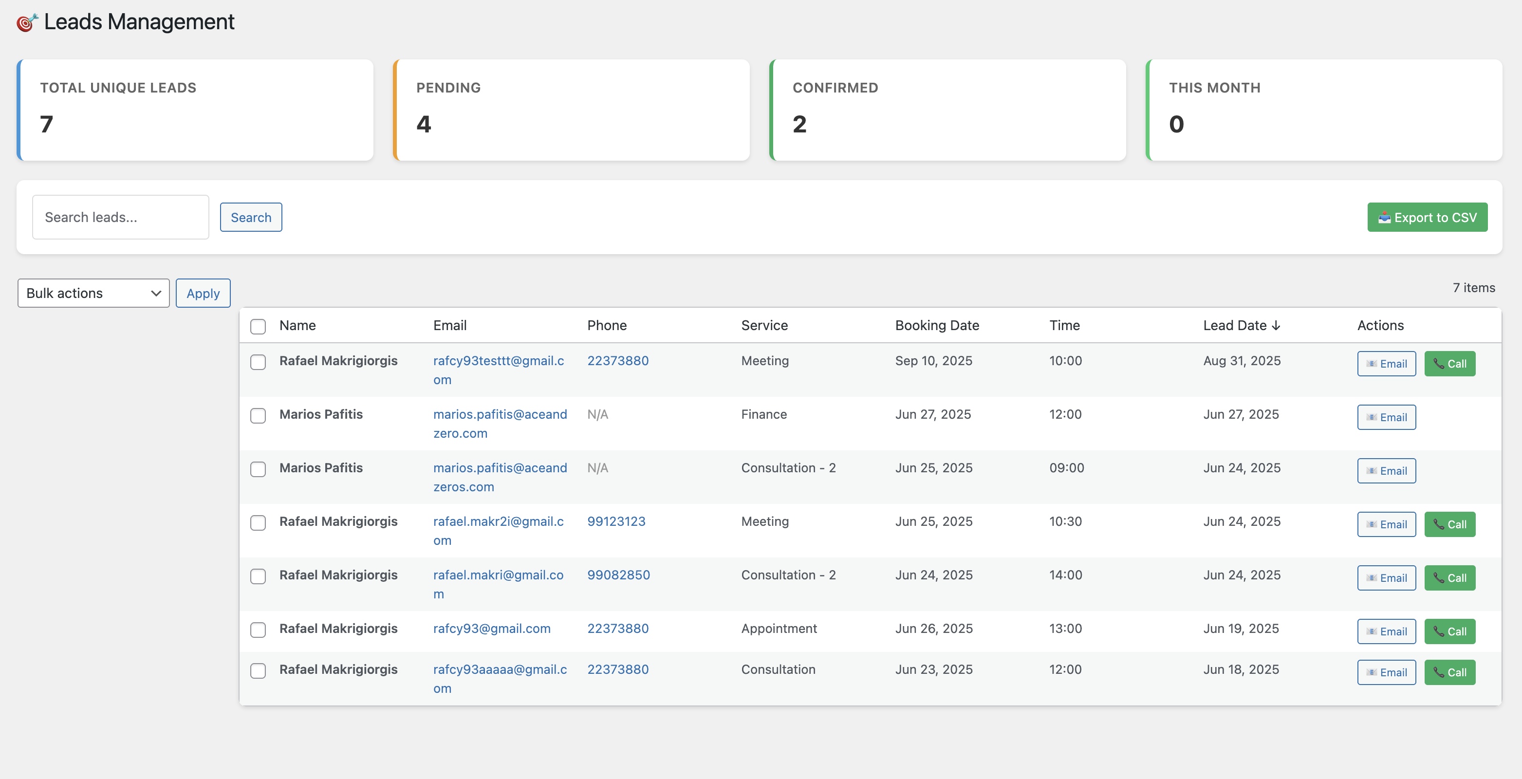Screen dimensions: 1522x779
Task: Check the Marios Pafitis Finance row
Action: point(258,415)
